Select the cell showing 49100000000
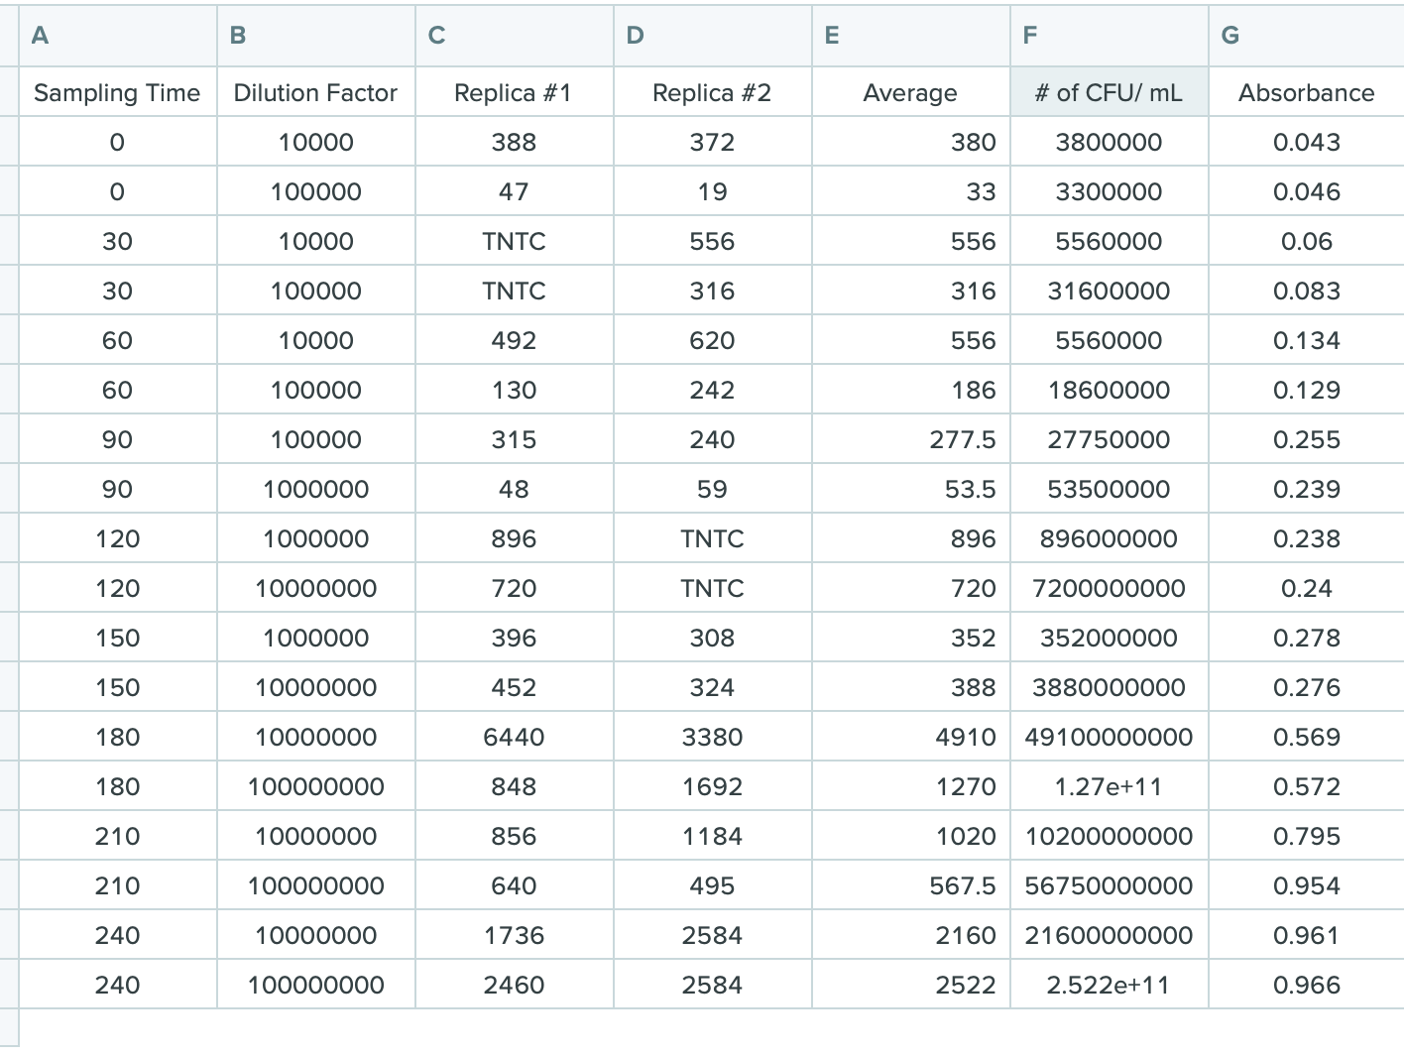This screenshot has width=1404, height=1056. click(x=1109, y=737)
